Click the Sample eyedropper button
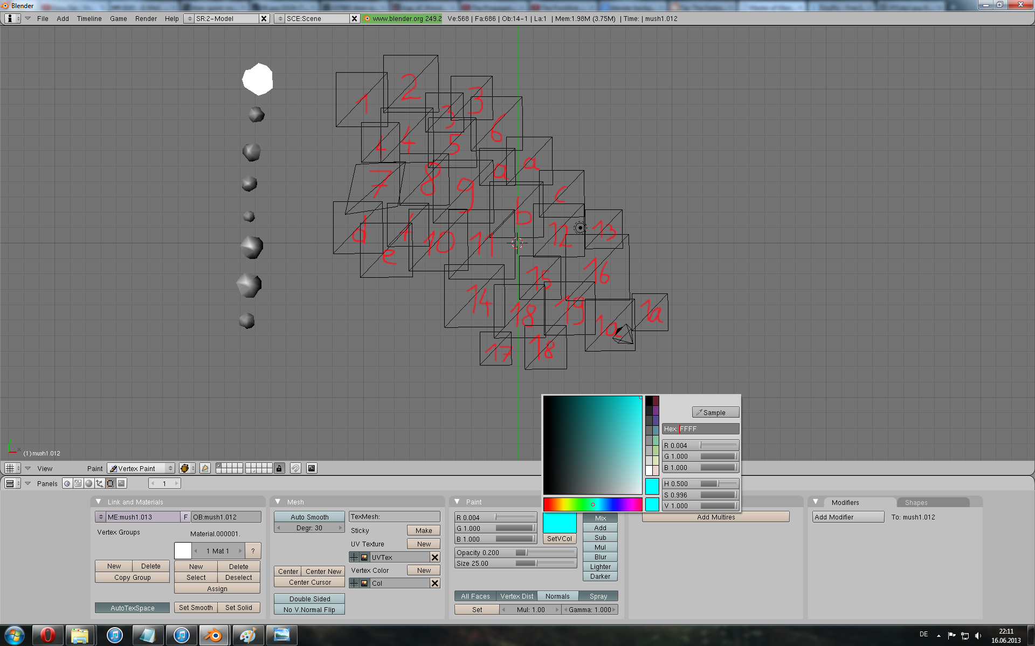The height and width of the screenshot is (646, 1035). (x=715, y=412)
